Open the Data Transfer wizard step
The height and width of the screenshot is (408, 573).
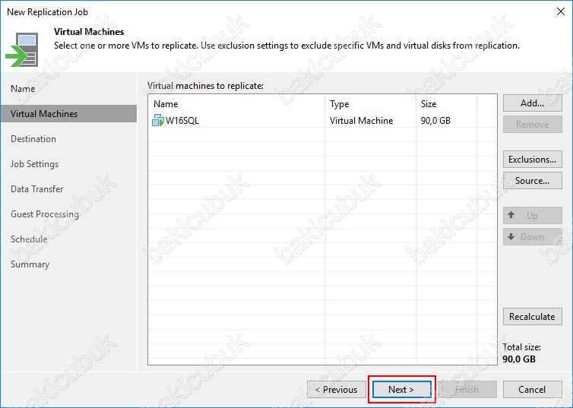pyautogui.click(x=37, y=189)
